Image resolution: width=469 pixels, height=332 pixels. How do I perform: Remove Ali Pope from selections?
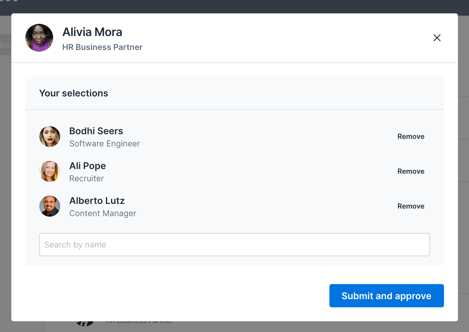click(411, 171)
